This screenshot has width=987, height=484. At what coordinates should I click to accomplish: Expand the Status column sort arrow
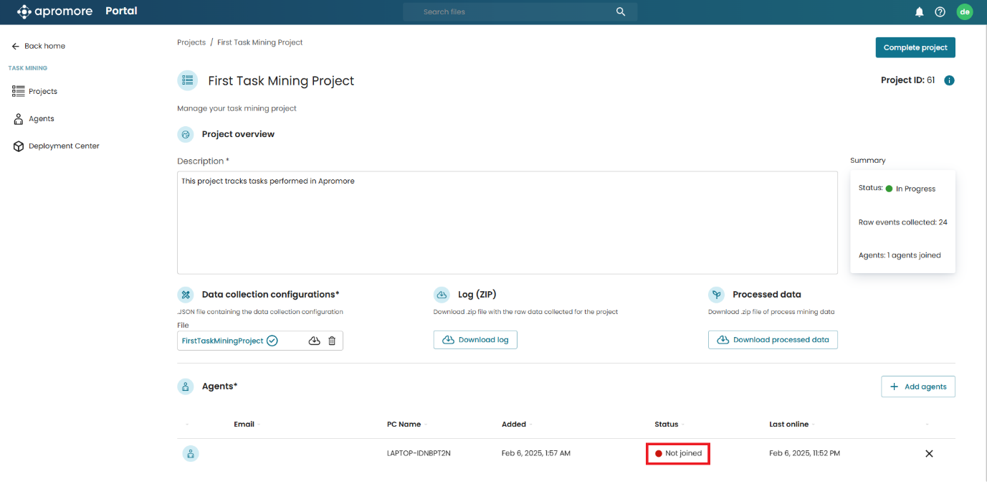pos(682,424)
